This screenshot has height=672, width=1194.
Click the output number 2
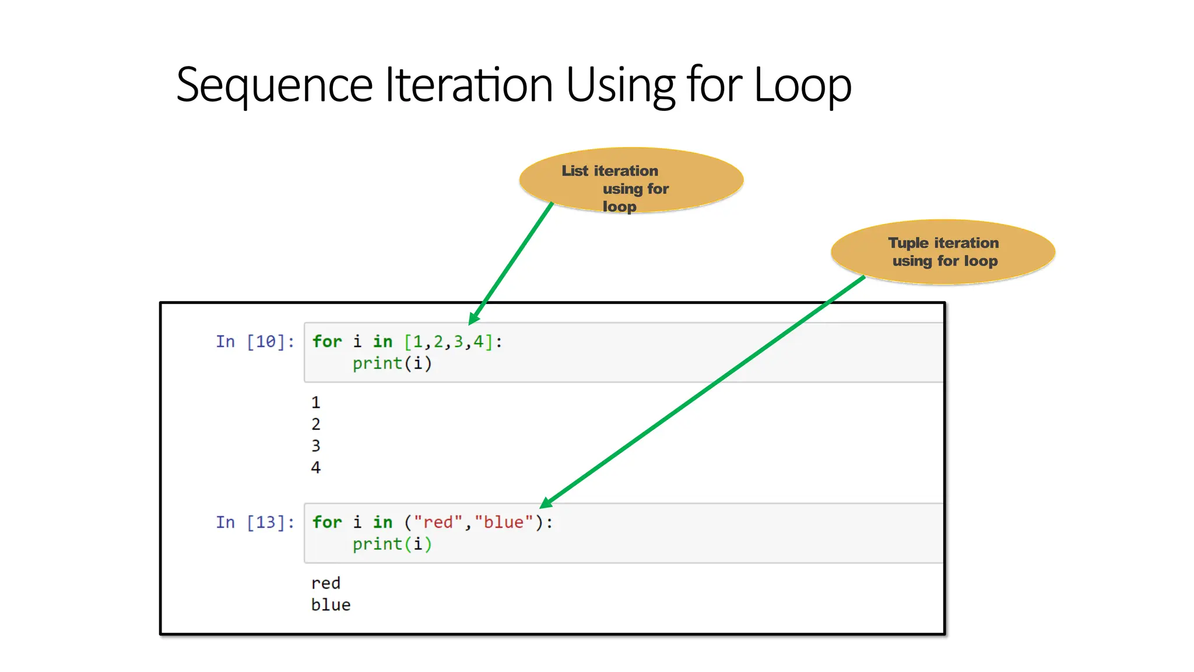click(315, 424)
